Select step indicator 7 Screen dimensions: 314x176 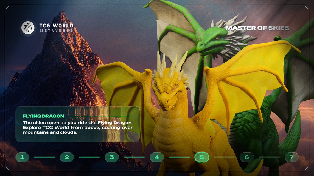point(291,157)
